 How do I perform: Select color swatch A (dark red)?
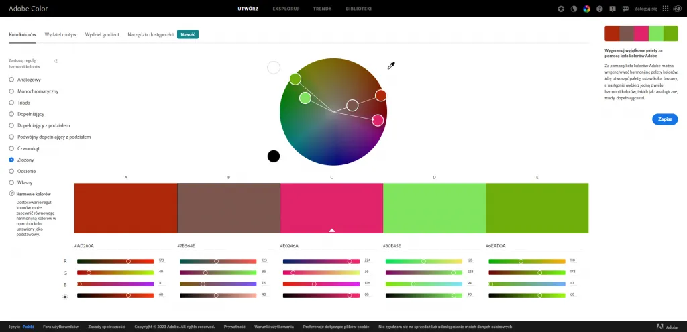click(125, 208)
